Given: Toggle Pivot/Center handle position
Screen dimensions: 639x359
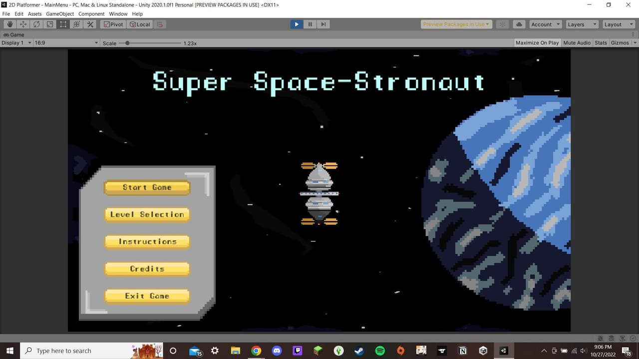Looking at the screenshot, I should click(x=113, y=24).
